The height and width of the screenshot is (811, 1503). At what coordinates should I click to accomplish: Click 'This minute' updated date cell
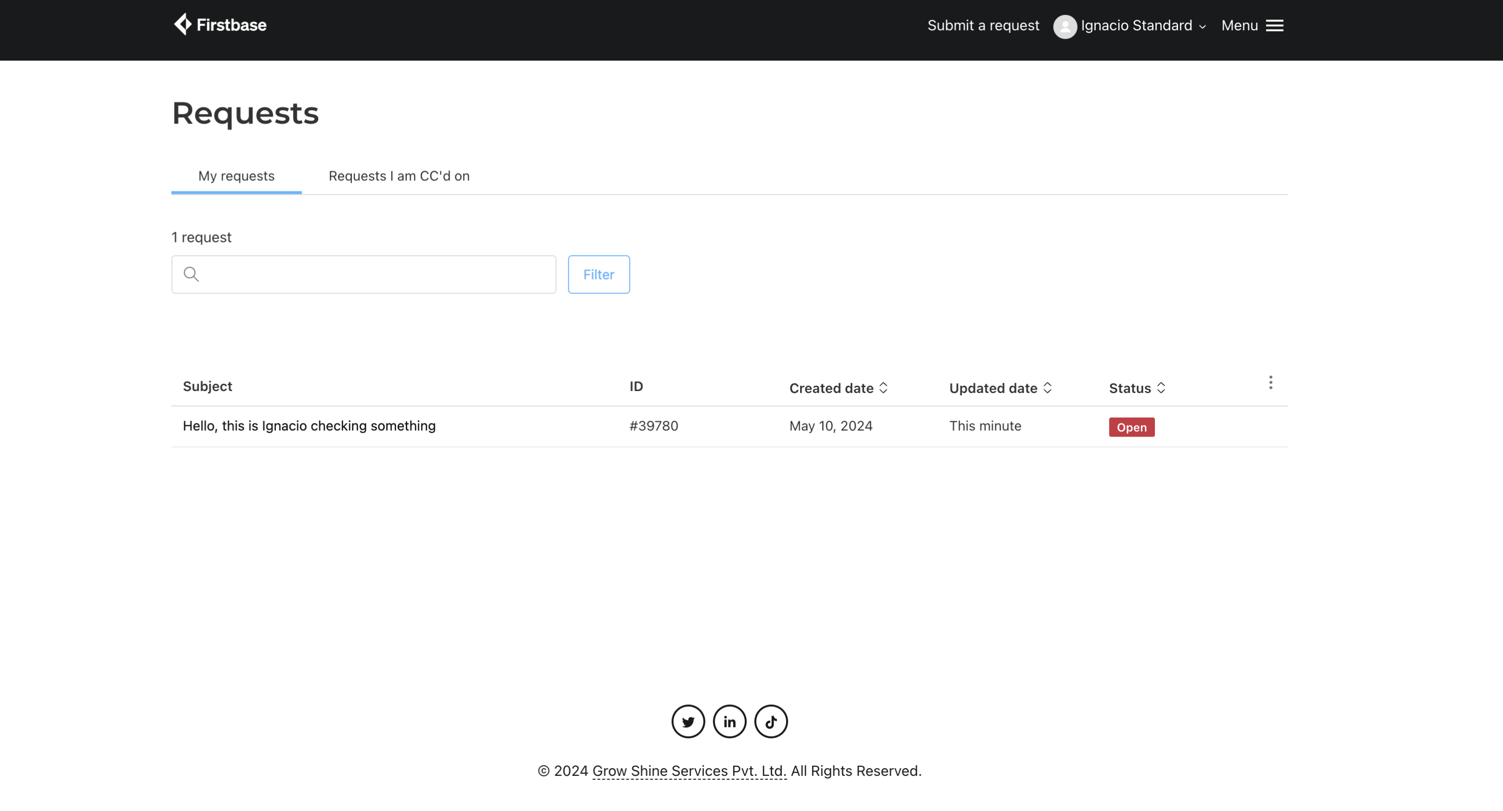coord(985,426)
